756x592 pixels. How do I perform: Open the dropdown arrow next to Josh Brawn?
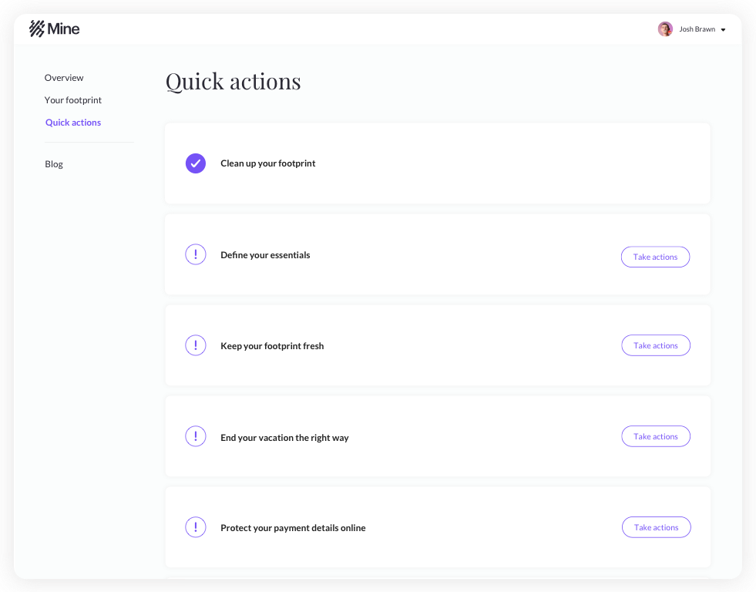(x=723, y=30)
